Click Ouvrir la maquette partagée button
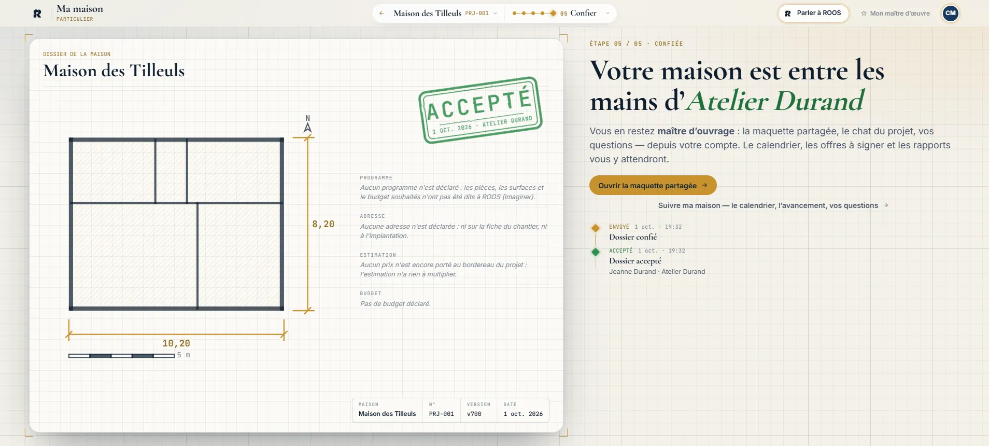This screenshot has width=989, height=446. click(653, 185)
